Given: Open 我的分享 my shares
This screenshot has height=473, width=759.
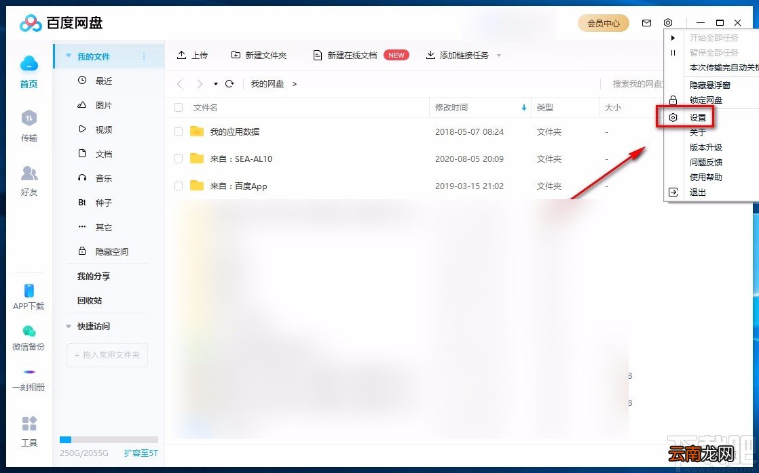Looking at the screenshot, I should (x=94, y=276).
